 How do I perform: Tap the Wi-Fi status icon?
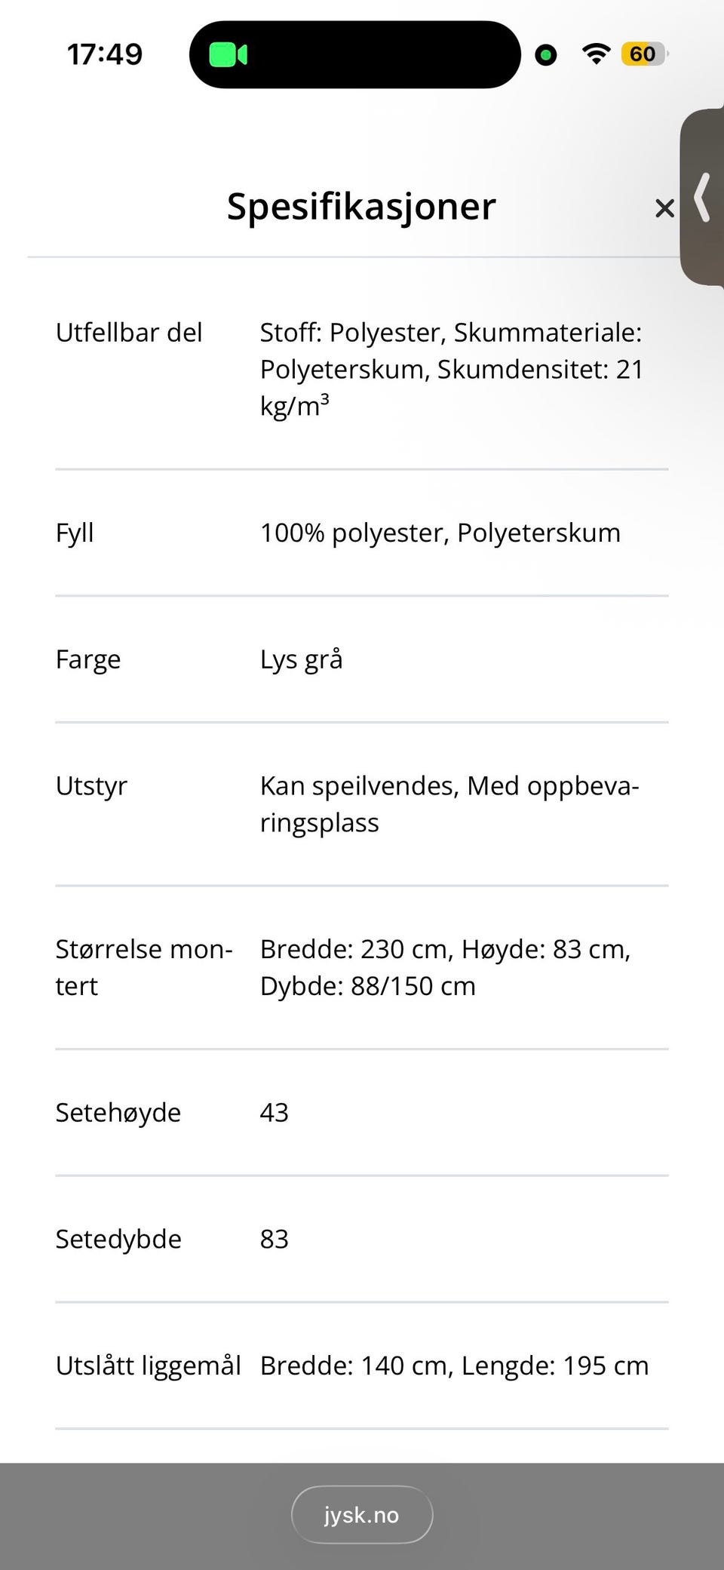pos(596,54)
